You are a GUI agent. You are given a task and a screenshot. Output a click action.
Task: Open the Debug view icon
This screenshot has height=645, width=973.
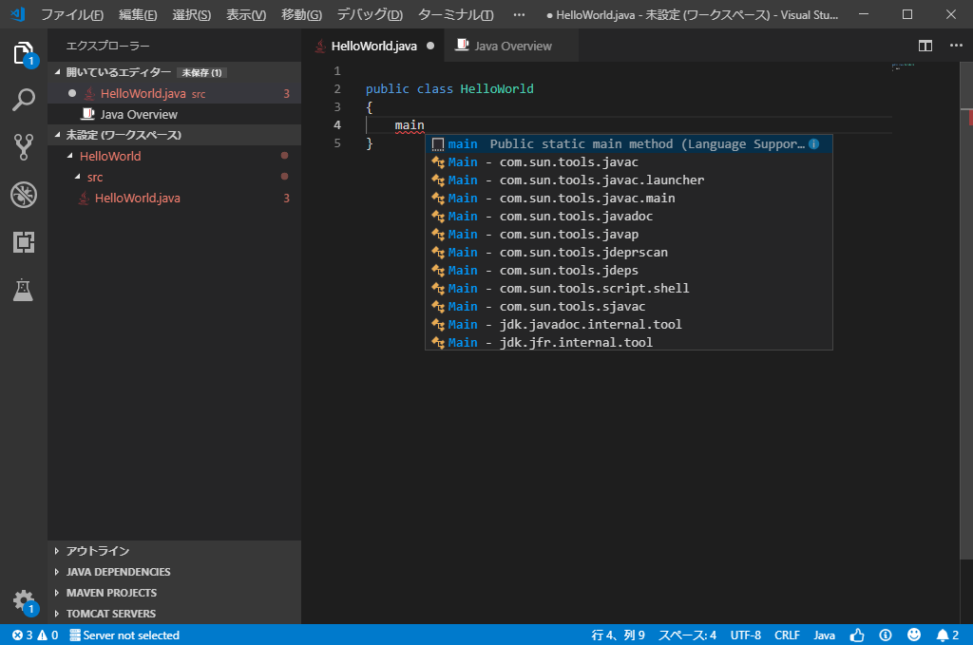[24, 195]
